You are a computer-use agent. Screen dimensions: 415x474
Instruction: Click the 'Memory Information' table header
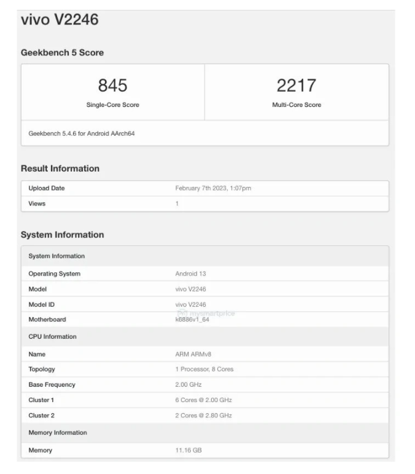click(x=205, y=433)
